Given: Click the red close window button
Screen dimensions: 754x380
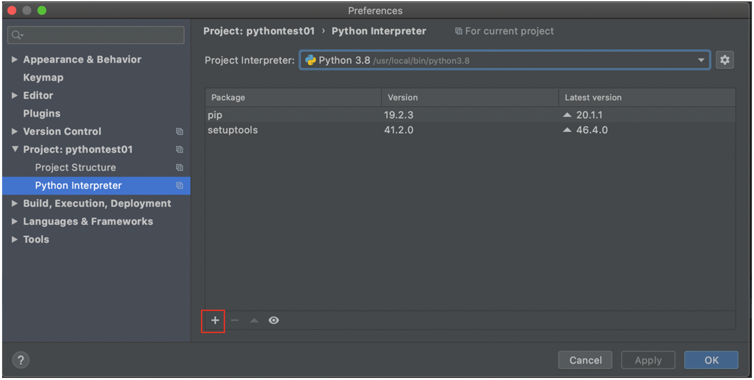Looking at the screenshot, I should (x=12, y=11).
